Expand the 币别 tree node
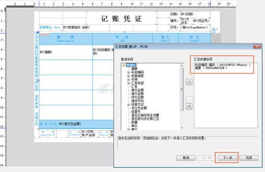265x172 pixels. 129,80
